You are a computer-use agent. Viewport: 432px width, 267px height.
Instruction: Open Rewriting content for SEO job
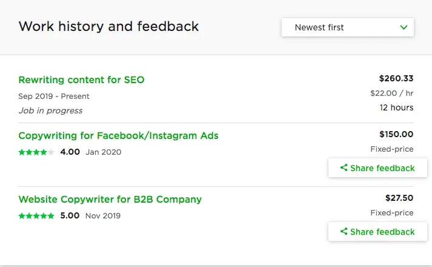click(x=81, y=79)
